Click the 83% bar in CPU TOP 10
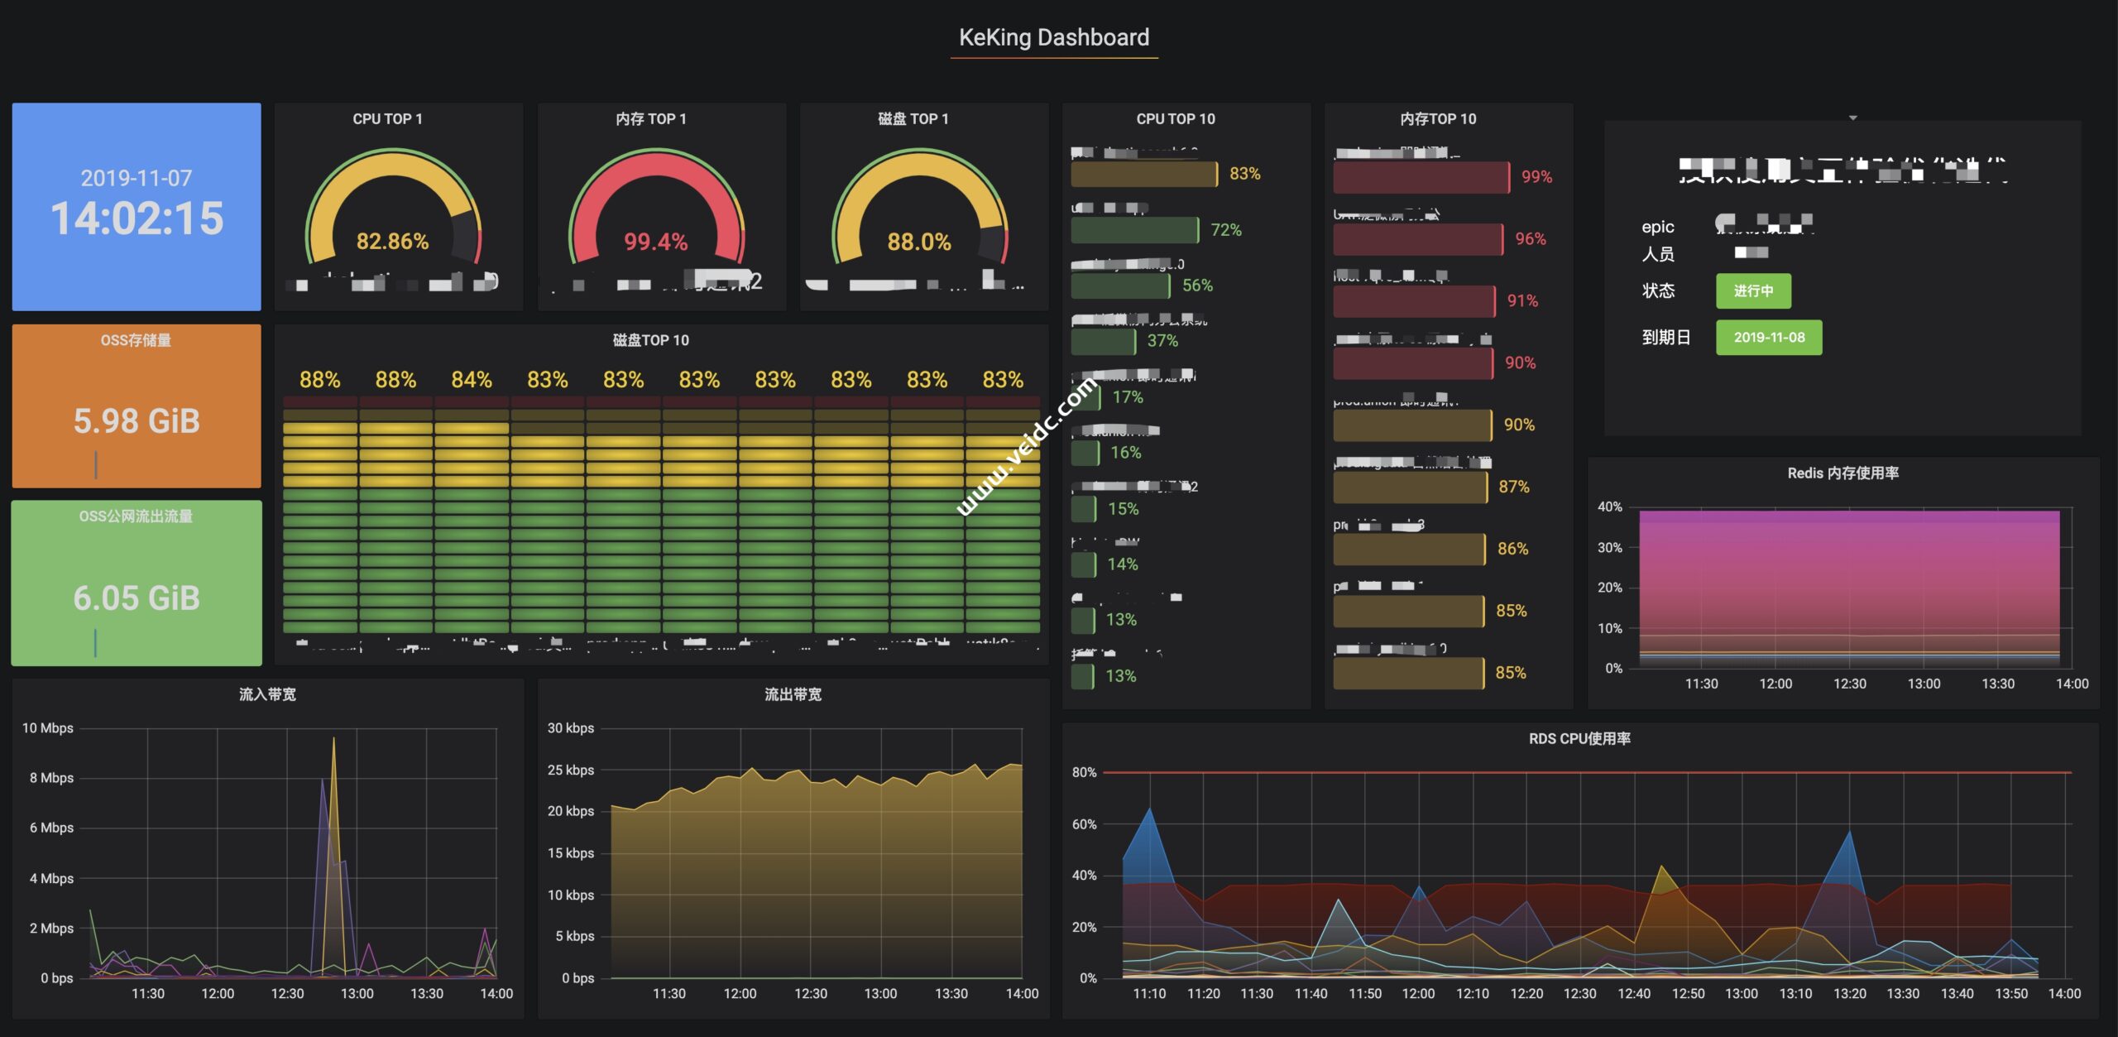Screen dimensions: 2118x1037 tap(1143, 174)
